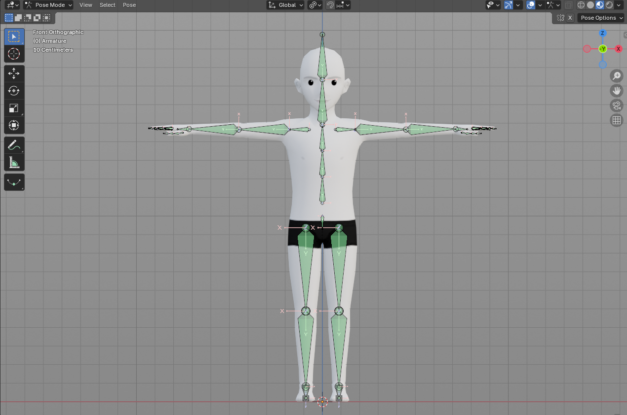The height and width of the screenshot is (415, 627).
Task: Click the zoom magnifier navigation icon
Action: coord(616,76)
